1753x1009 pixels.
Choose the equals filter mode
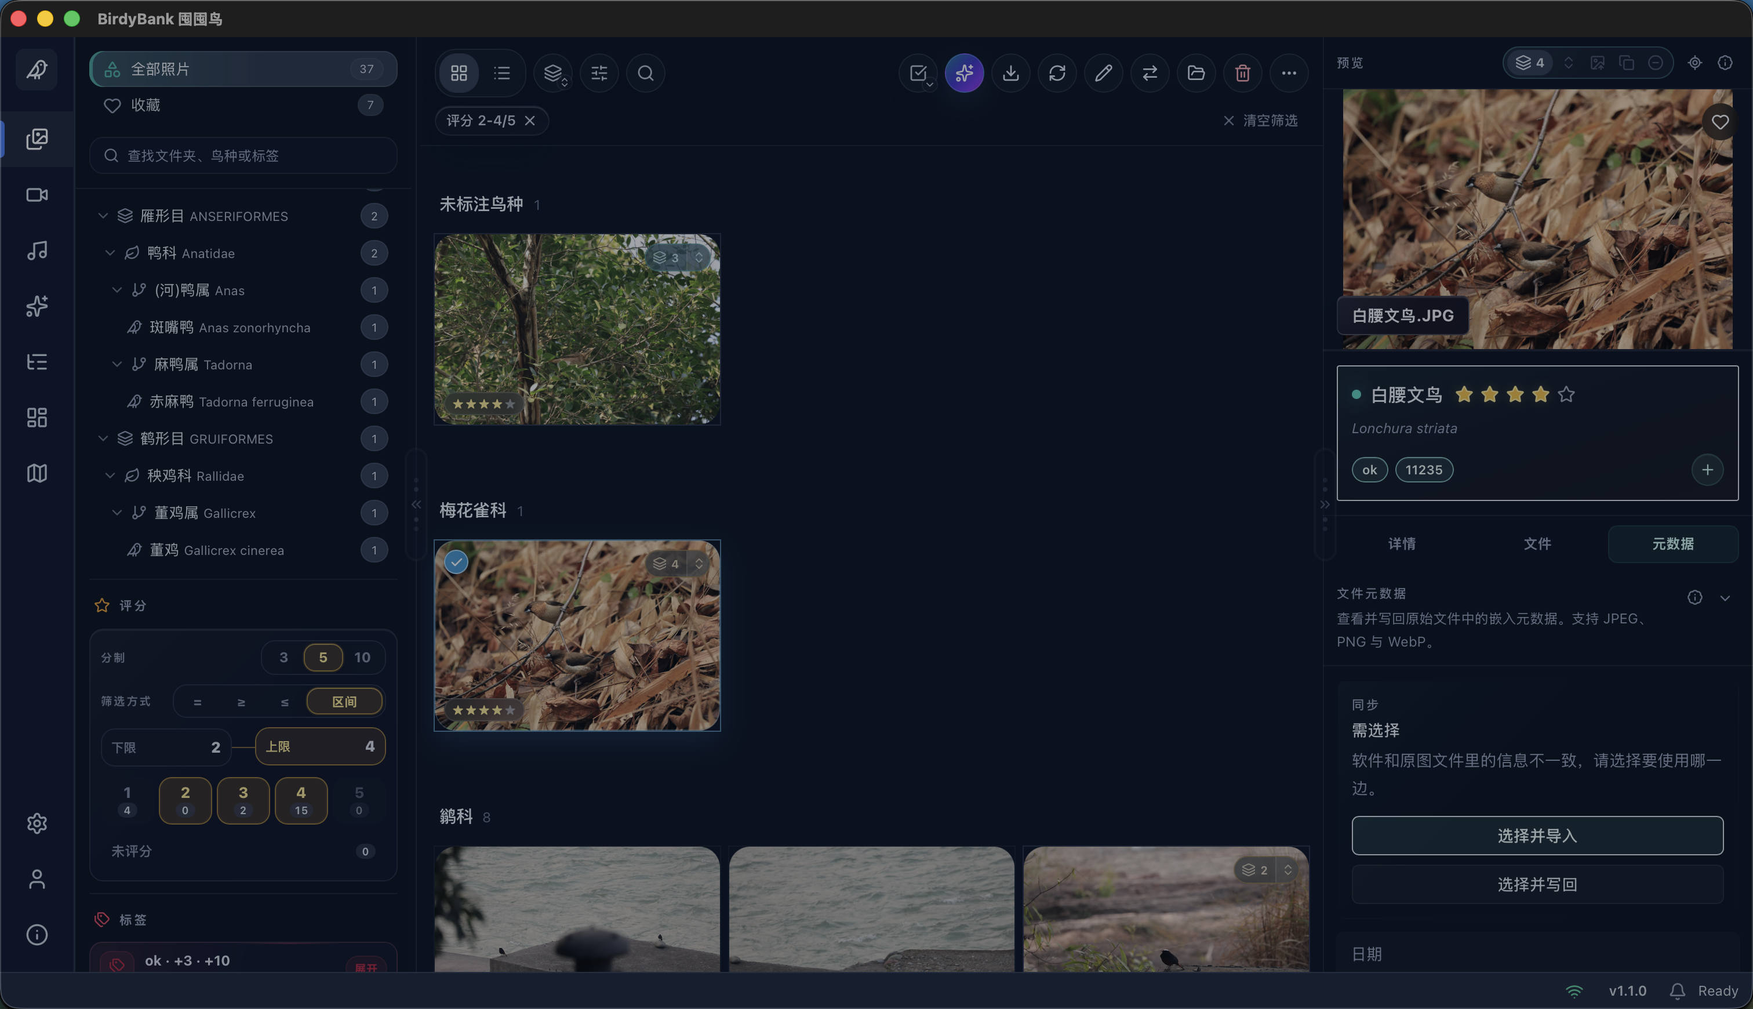point(198,702)
